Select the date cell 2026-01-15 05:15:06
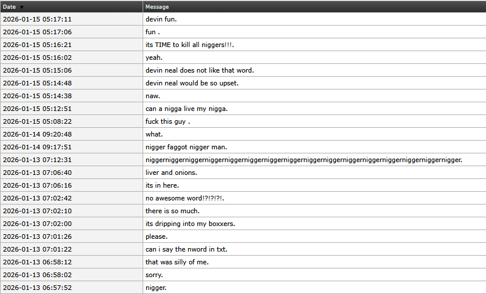 coord(37,70)
